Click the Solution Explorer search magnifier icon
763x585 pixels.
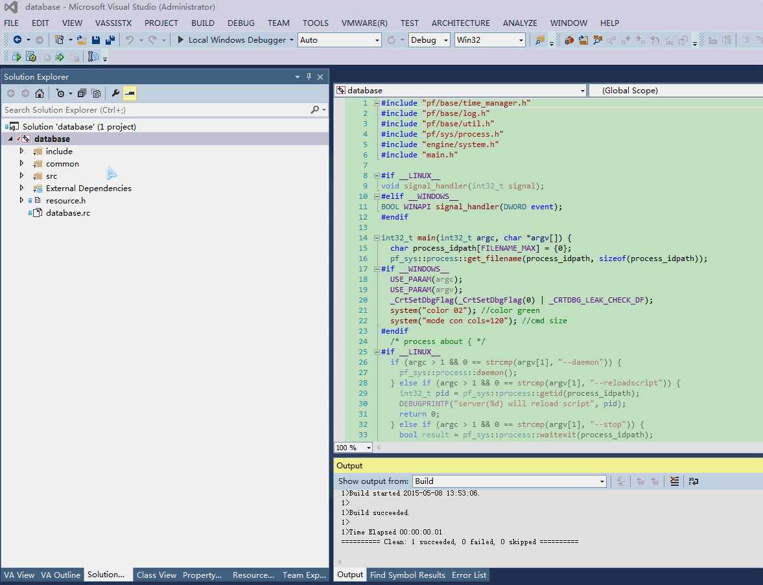click(x=315, y=110)
